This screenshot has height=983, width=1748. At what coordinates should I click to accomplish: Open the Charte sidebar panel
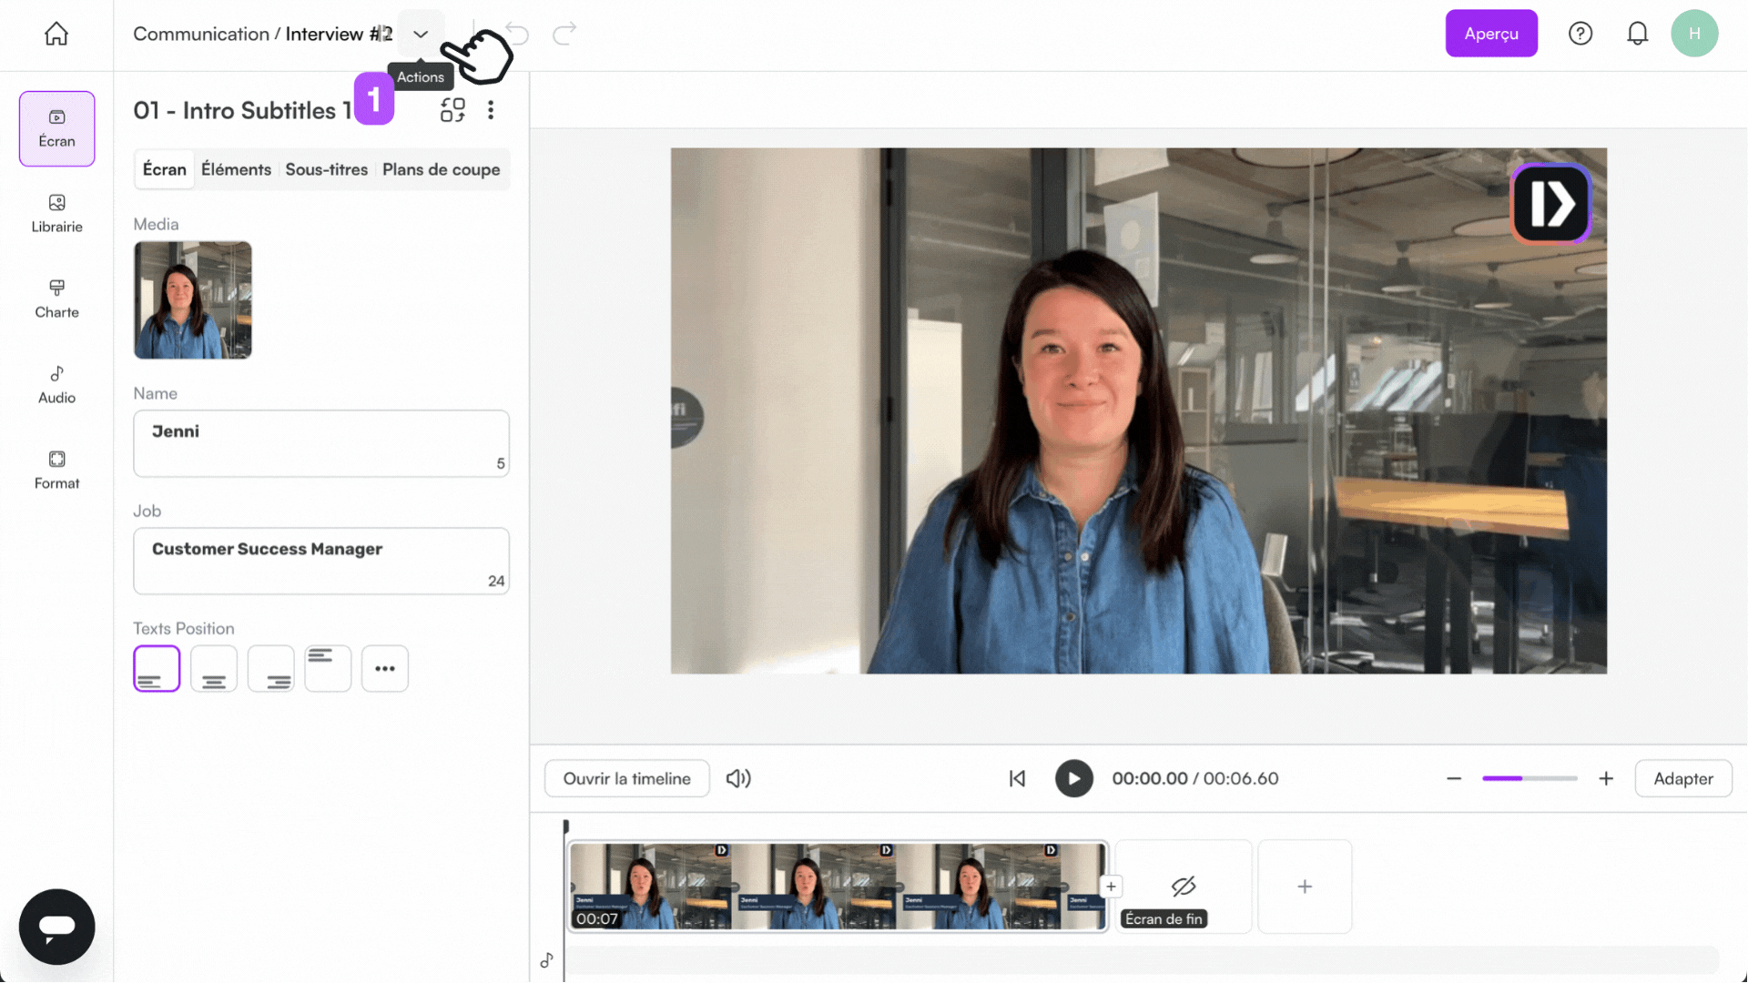56,299
